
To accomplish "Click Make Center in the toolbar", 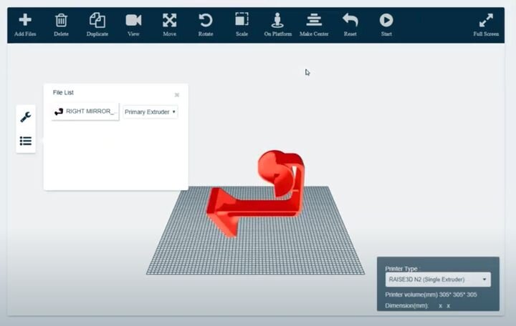I will tap(314, 21).
